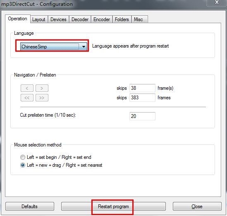Switch to the Operation tab
This screenshot has width=227, height=216.
point(17,19)
